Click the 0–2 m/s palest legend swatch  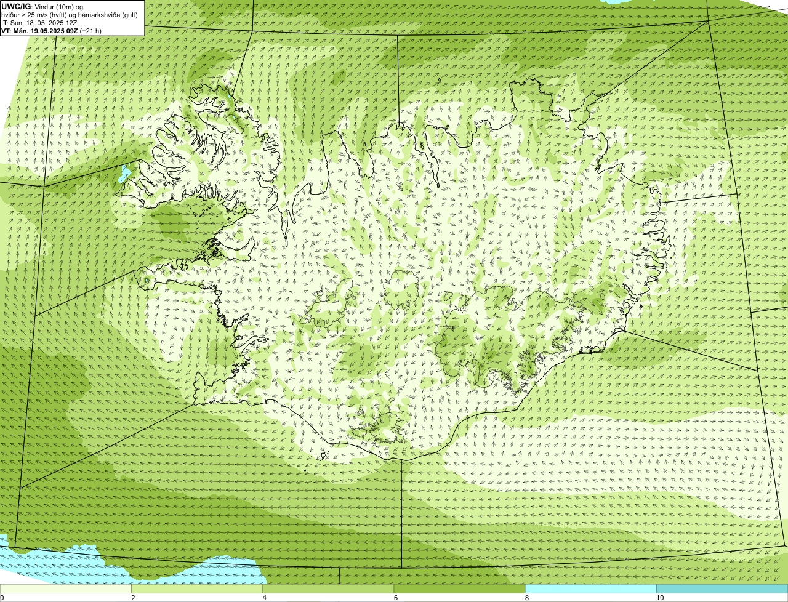[65, 588]
